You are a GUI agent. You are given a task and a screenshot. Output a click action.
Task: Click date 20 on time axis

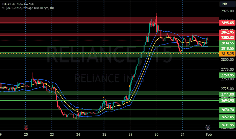pyautogui.click(x=26, y=134)
